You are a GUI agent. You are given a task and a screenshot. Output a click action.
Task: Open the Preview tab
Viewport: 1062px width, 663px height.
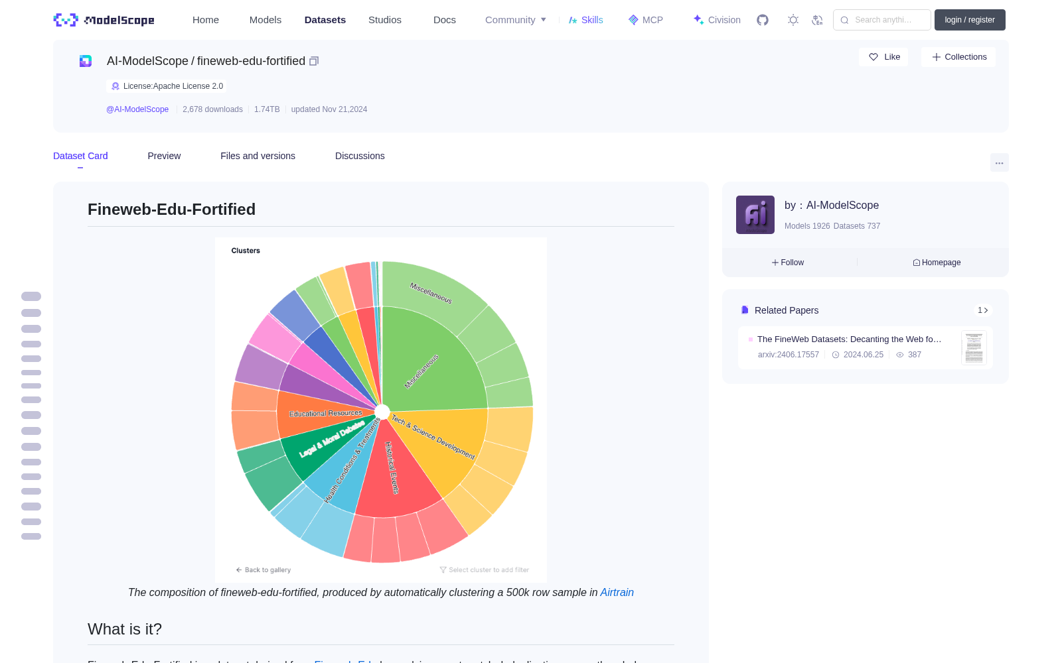[164, 156]
